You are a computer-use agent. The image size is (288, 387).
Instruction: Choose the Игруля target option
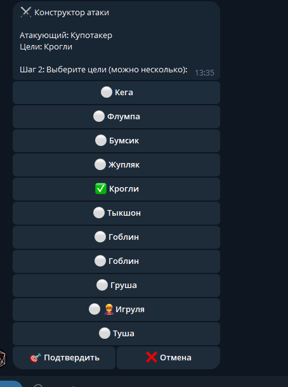point(116,310)
